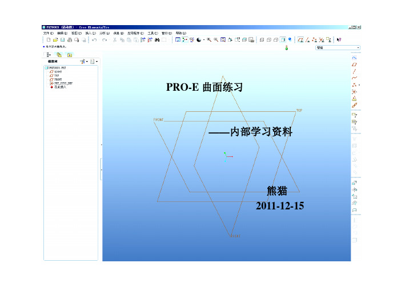Screen dimensions: 401x283
Task: Click the Saved view list icon
Action: (237, 39)
